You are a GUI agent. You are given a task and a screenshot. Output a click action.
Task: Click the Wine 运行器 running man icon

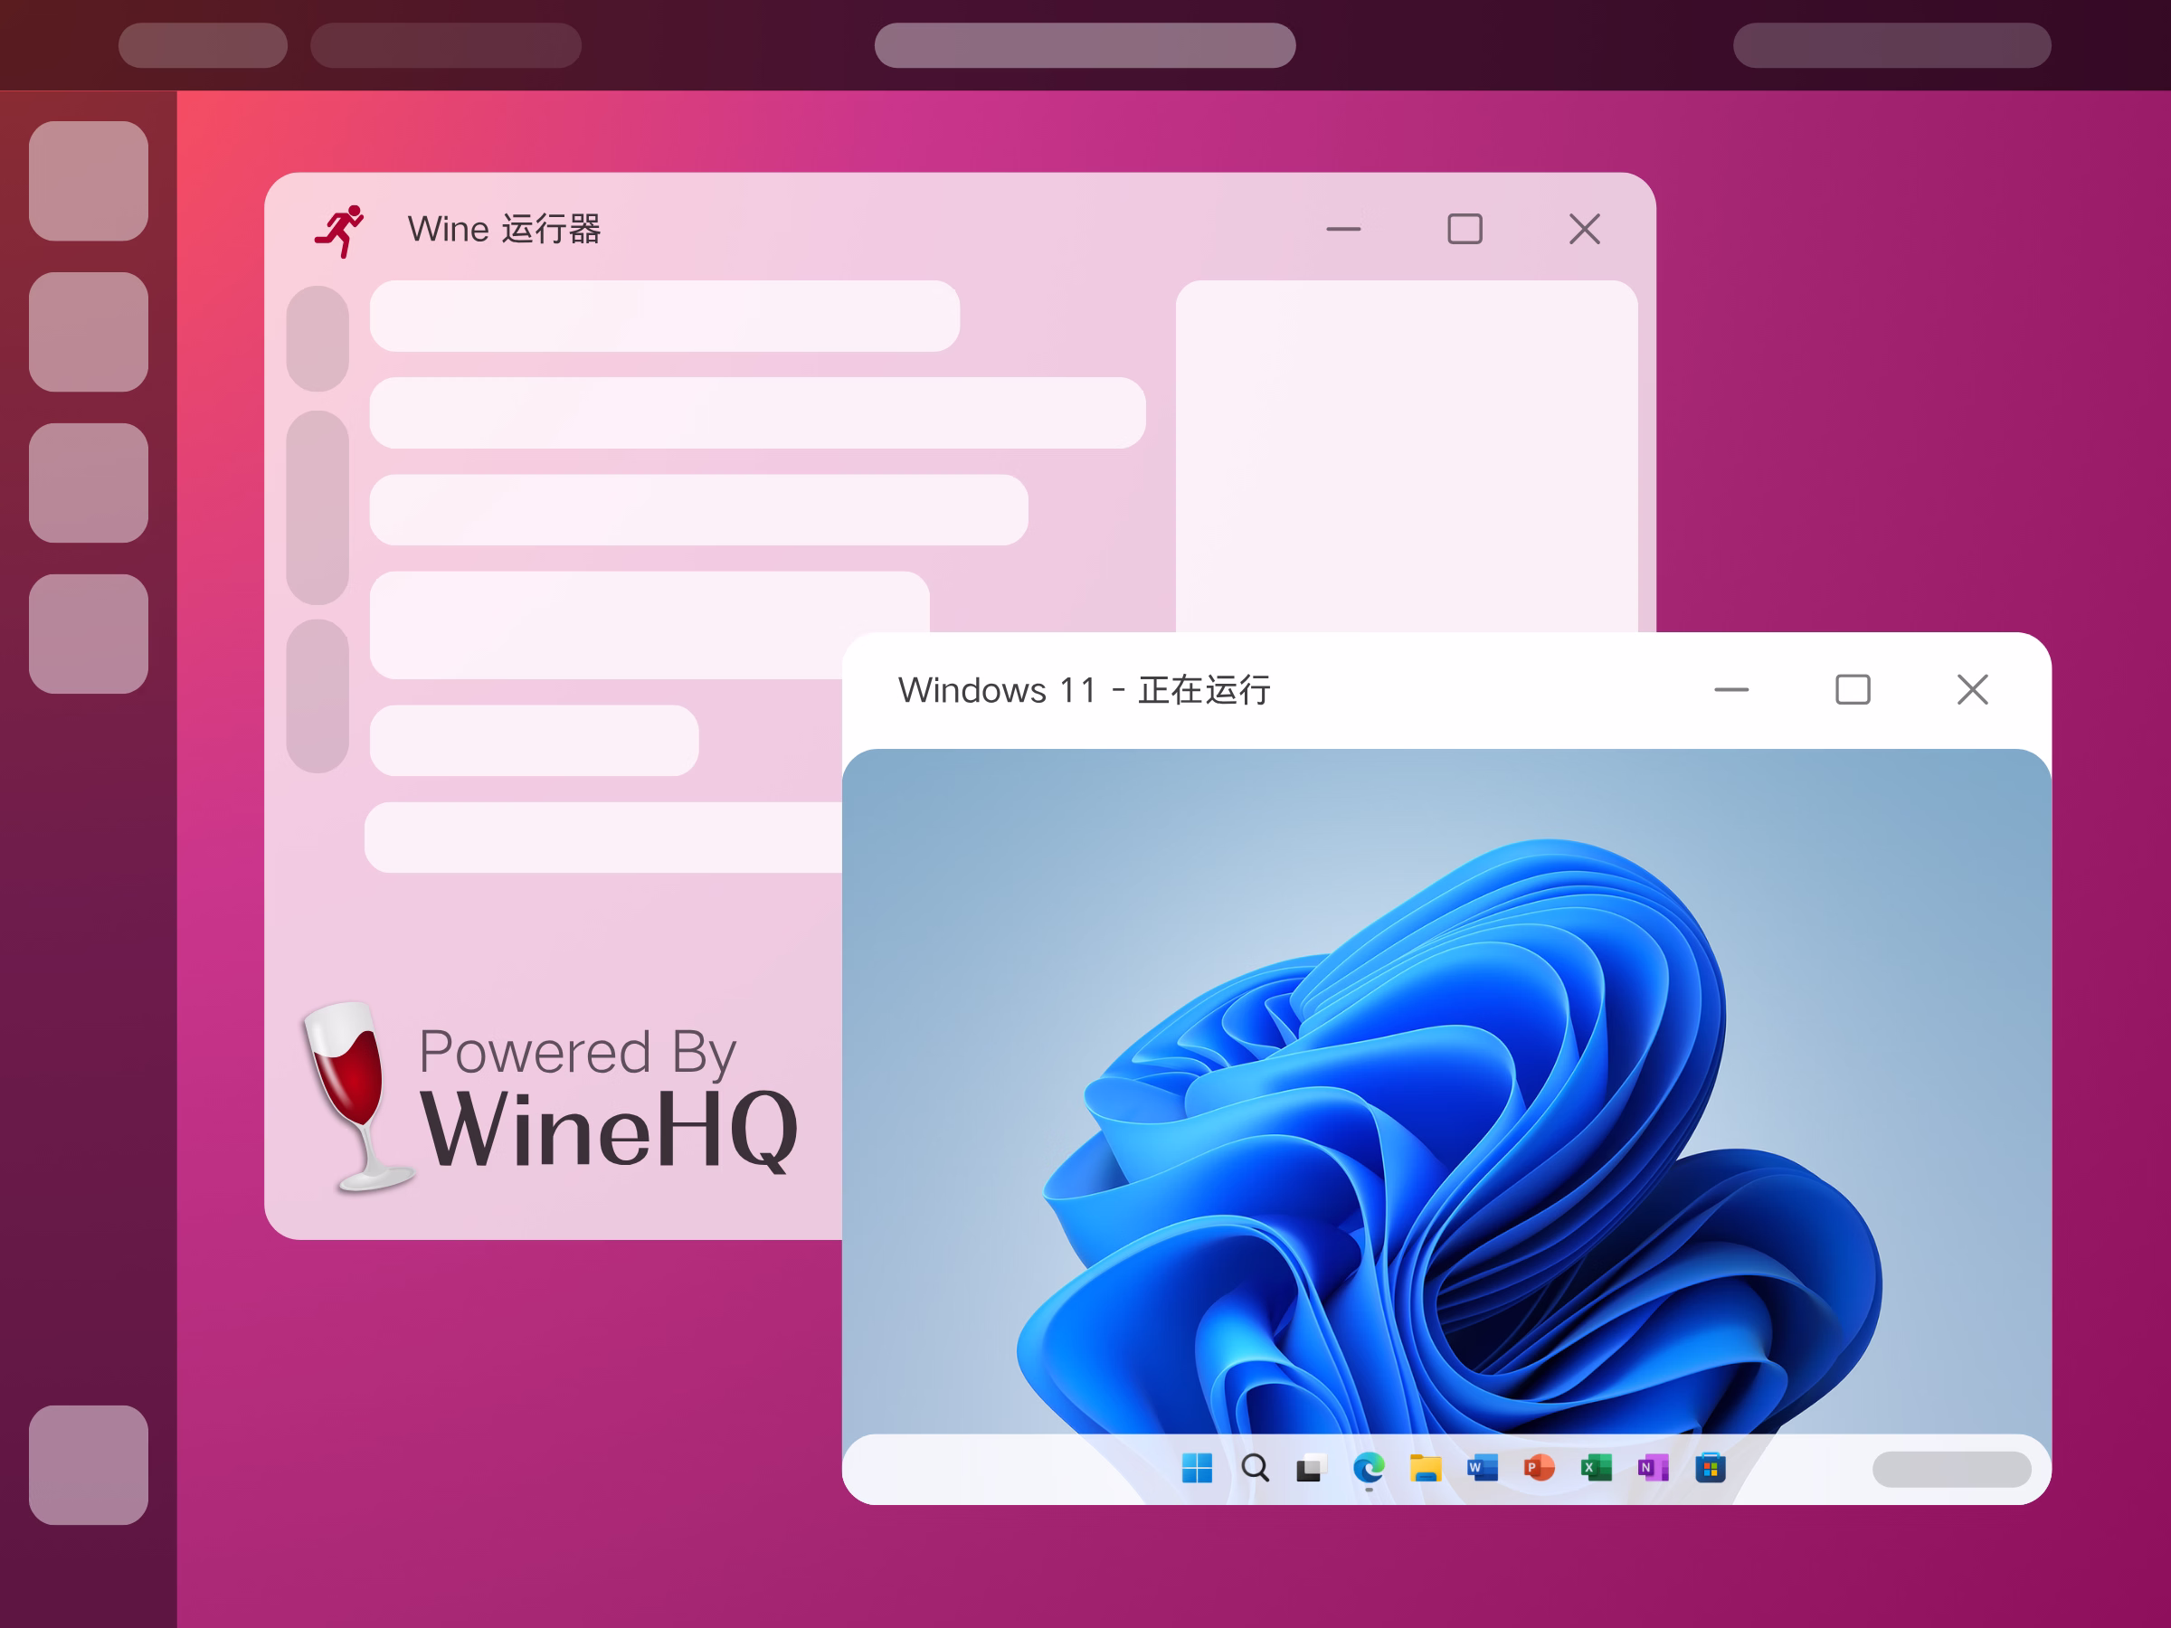pyautogui.click(x=339, y=232)
